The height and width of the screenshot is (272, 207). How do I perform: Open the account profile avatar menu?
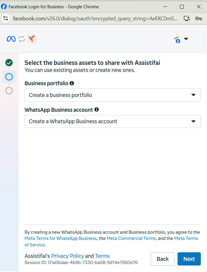[176, 39]
